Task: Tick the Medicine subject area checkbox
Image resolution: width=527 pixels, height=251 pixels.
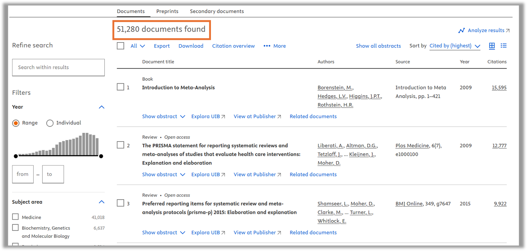Action: click(16, 217)
